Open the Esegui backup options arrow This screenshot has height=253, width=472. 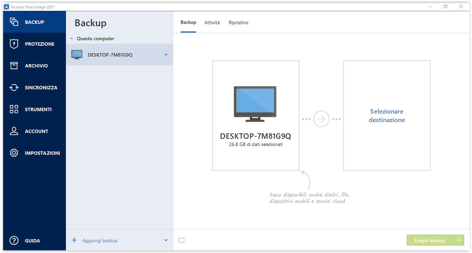458,240
